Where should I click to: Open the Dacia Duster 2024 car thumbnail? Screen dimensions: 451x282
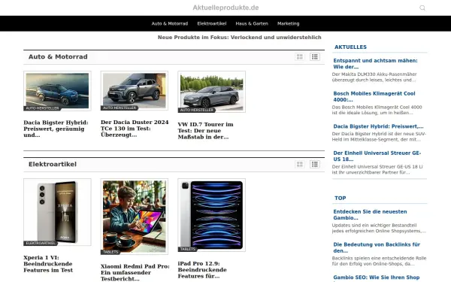[x=135, y=90]
